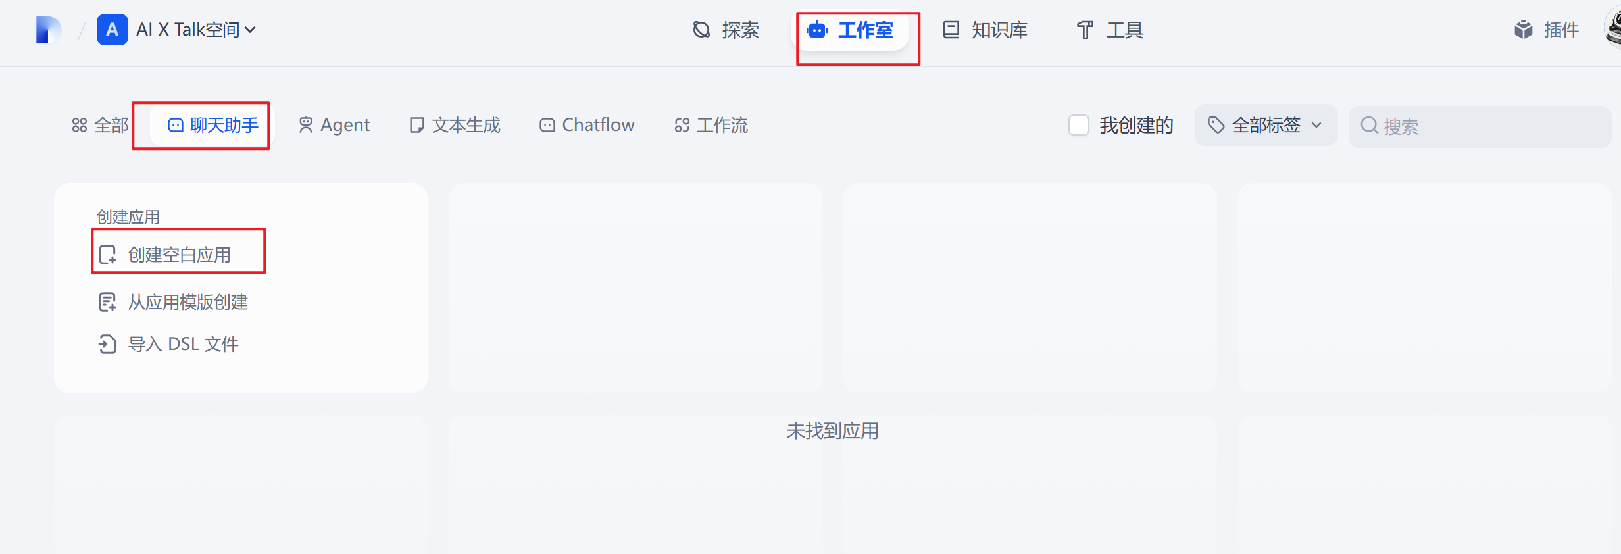Click the user avatar in top right

click(1613, 30)
